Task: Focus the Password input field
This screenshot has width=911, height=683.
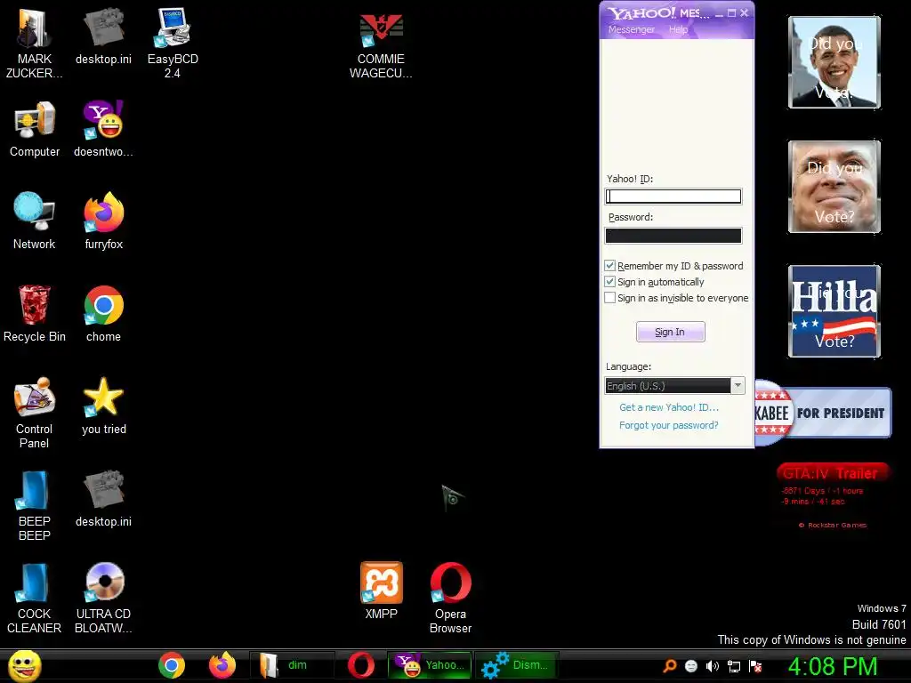Action: pyautogui.click(x=673, y=235)
